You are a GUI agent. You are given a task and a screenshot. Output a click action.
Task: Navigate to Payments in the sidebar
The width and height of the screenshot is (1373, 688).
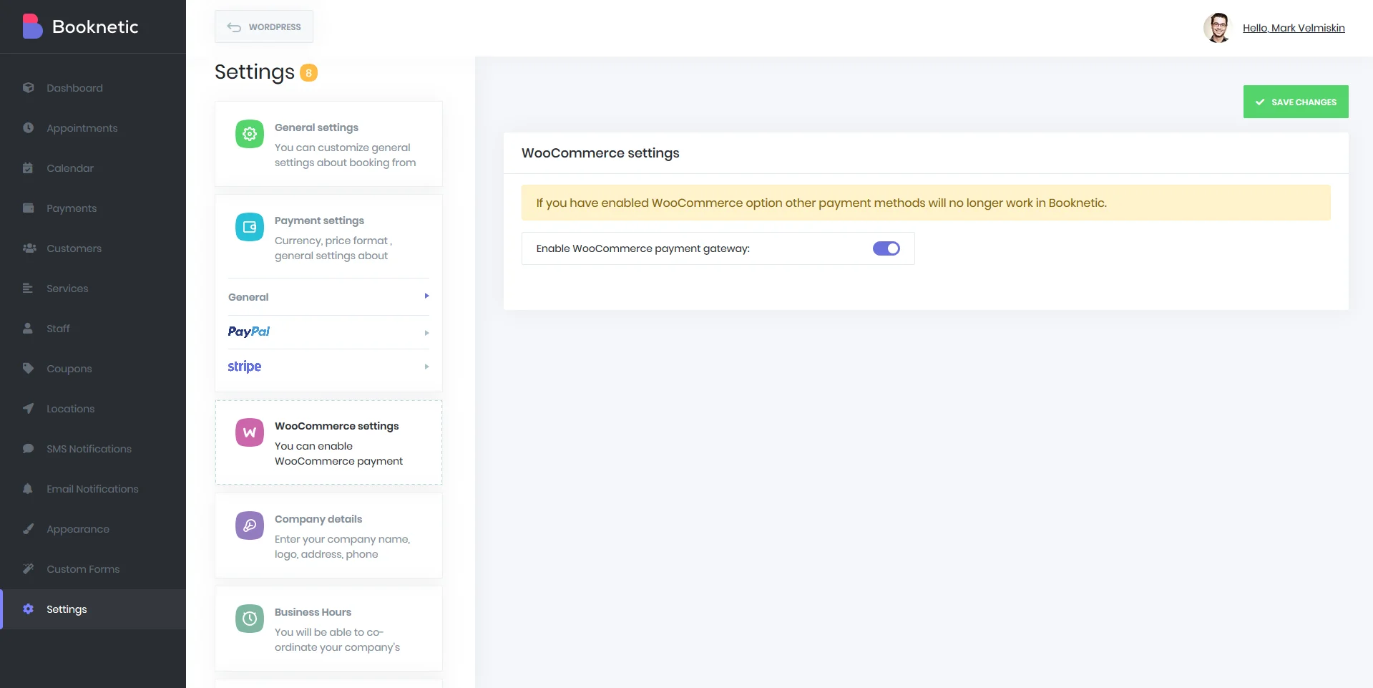coord(72,208)
